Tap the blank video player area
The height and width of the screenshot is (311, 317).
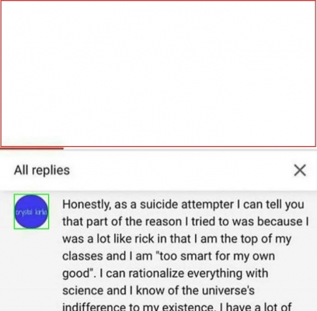click(158, 73)
